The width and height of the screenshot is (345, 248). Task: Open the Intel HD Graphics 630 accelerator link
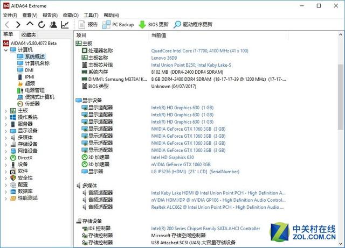pyautogui.click(x=172, y=157)
